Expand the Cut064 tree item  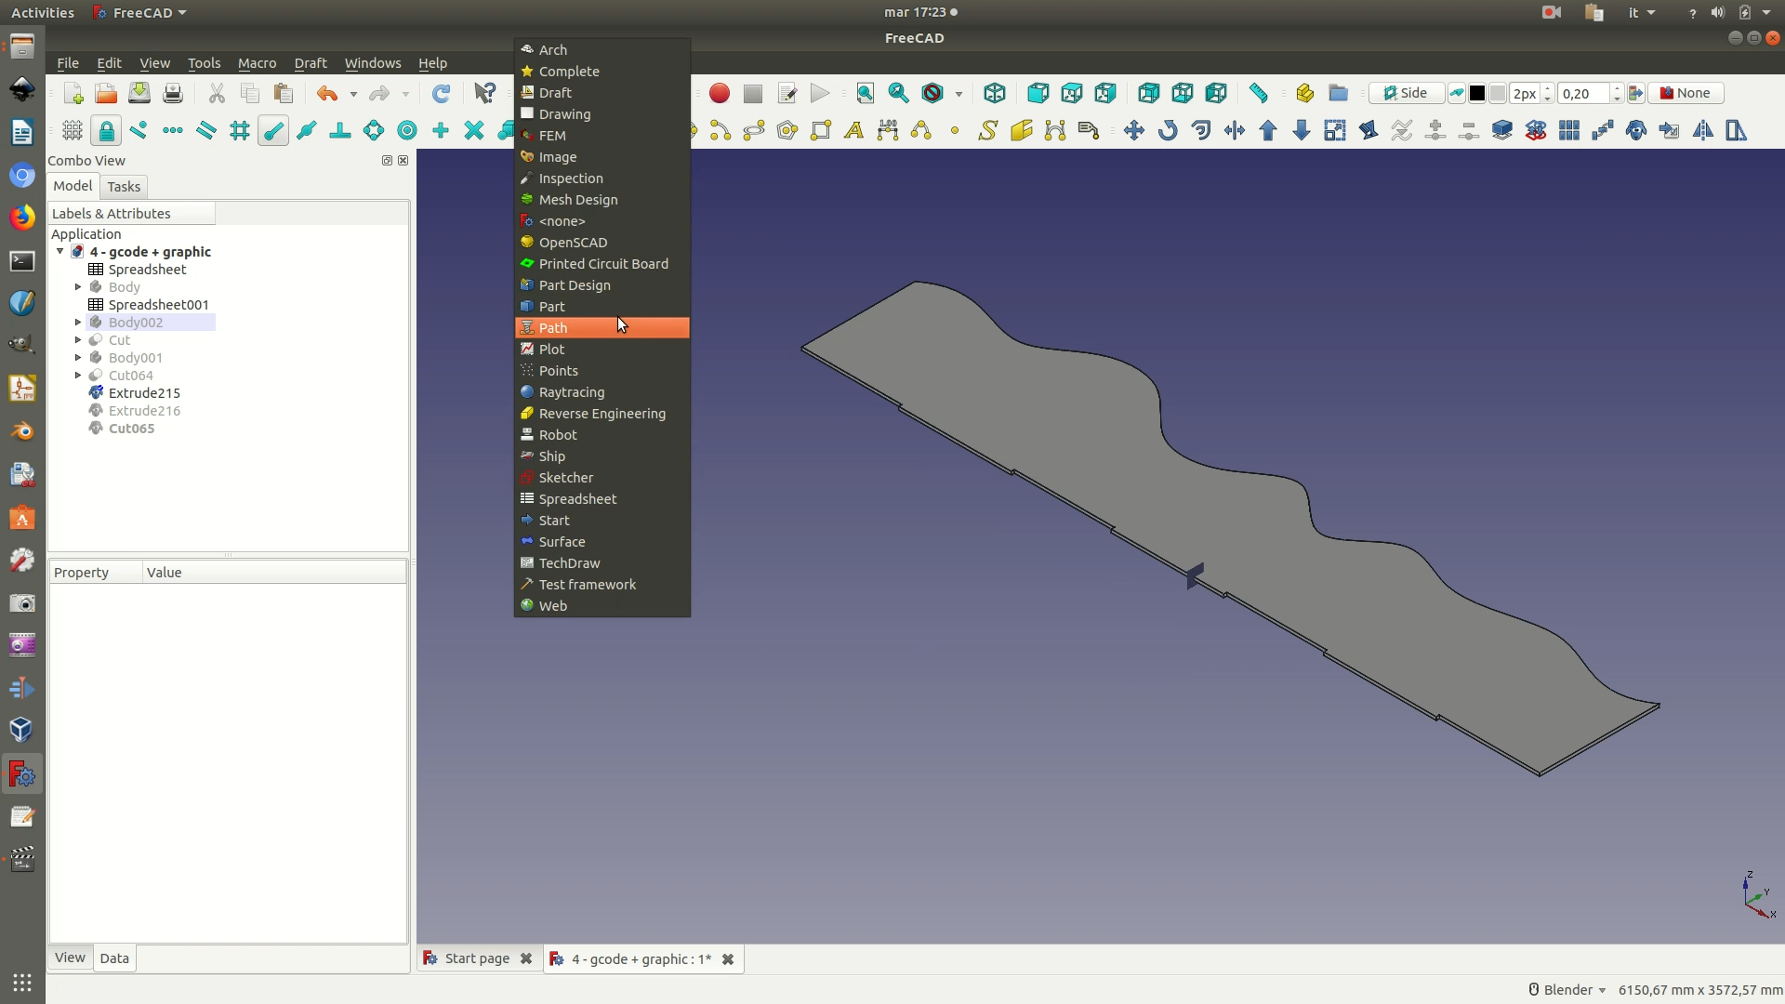pyautogui.click(x=78, y=376)
